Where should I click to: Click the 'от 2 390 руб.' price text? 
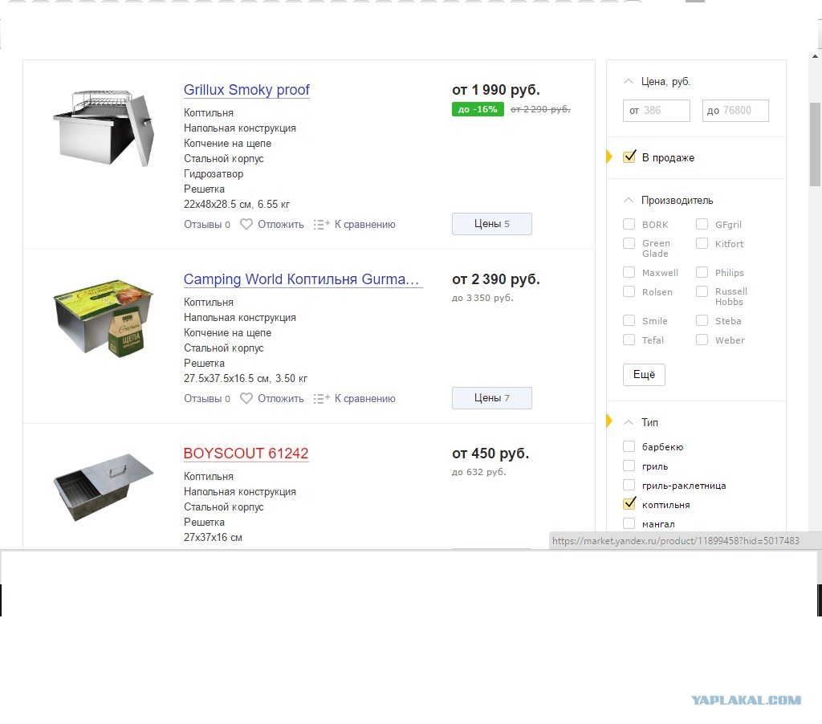(496, 279)
